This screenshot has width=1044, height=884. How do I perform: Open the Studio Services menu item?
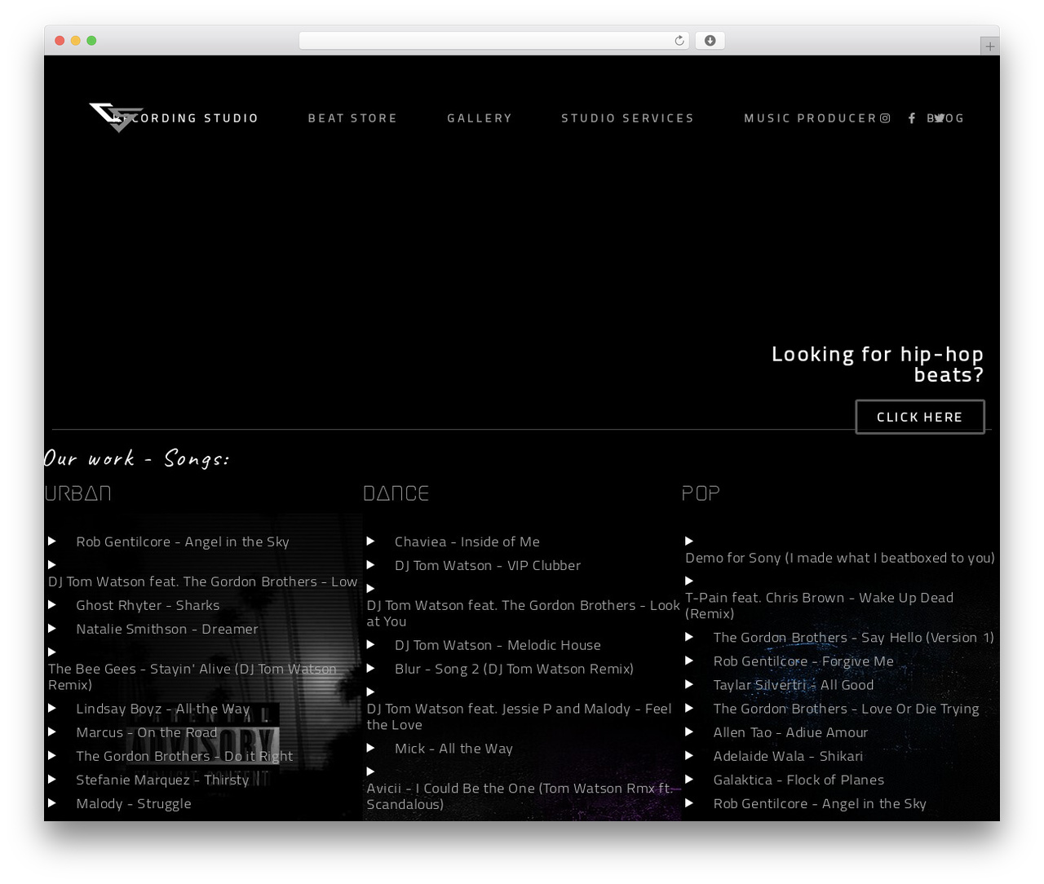tap(627, 118)
